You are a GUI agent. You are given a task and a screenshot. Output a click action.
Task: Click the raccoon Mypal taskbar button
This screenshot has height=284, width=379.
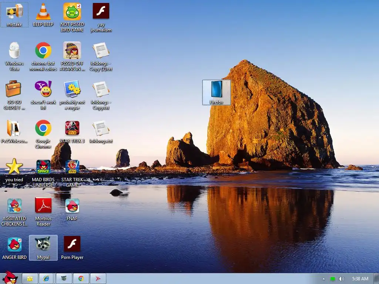[64, 279]
